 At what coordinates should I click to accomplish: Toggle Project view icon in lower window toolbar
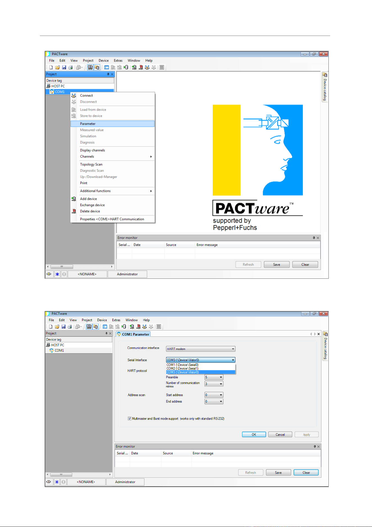[x=89, y=327]
